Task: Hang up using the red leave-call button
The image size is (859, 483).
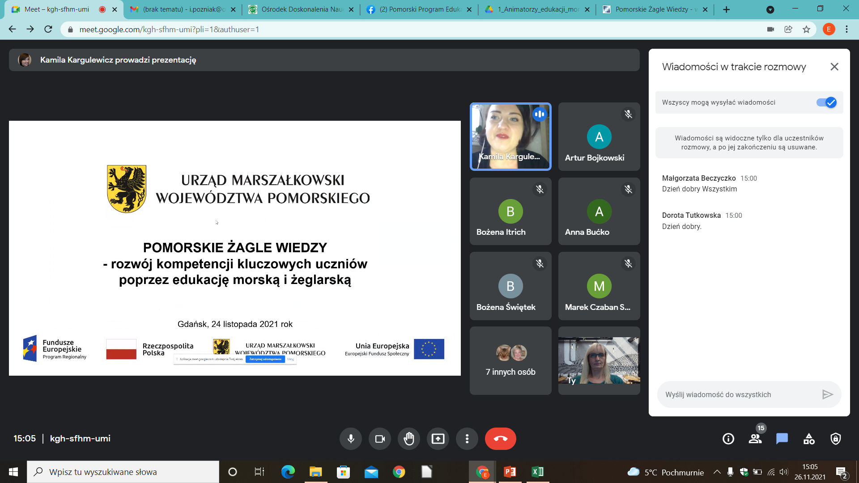Action: coord(500,439)
